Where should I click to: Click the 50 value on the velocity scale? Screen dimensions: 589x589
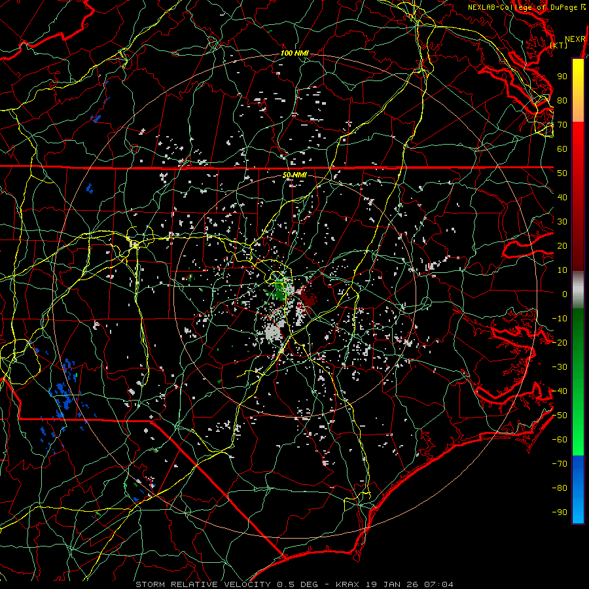pos(562,173)
